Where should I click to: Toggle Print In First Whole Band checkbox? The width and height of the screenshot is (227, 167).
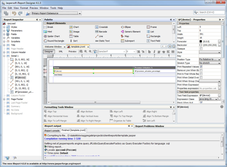[201, 74]
